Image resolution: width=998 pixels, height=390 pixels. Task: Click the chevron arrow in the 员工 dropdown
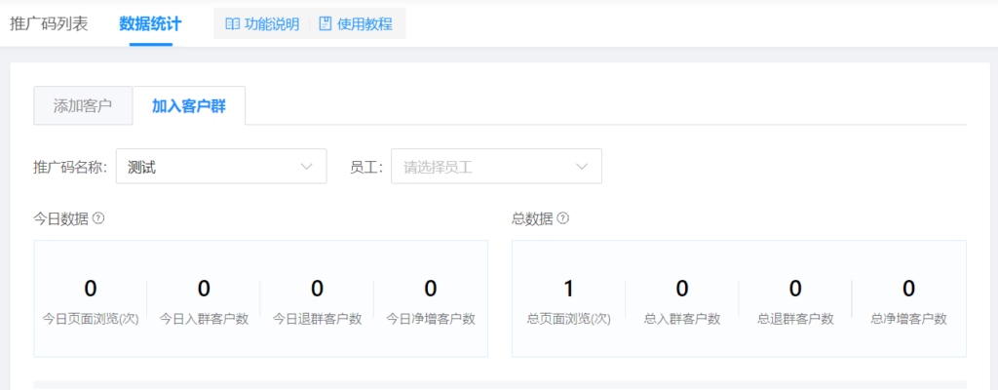coord(582,167)
